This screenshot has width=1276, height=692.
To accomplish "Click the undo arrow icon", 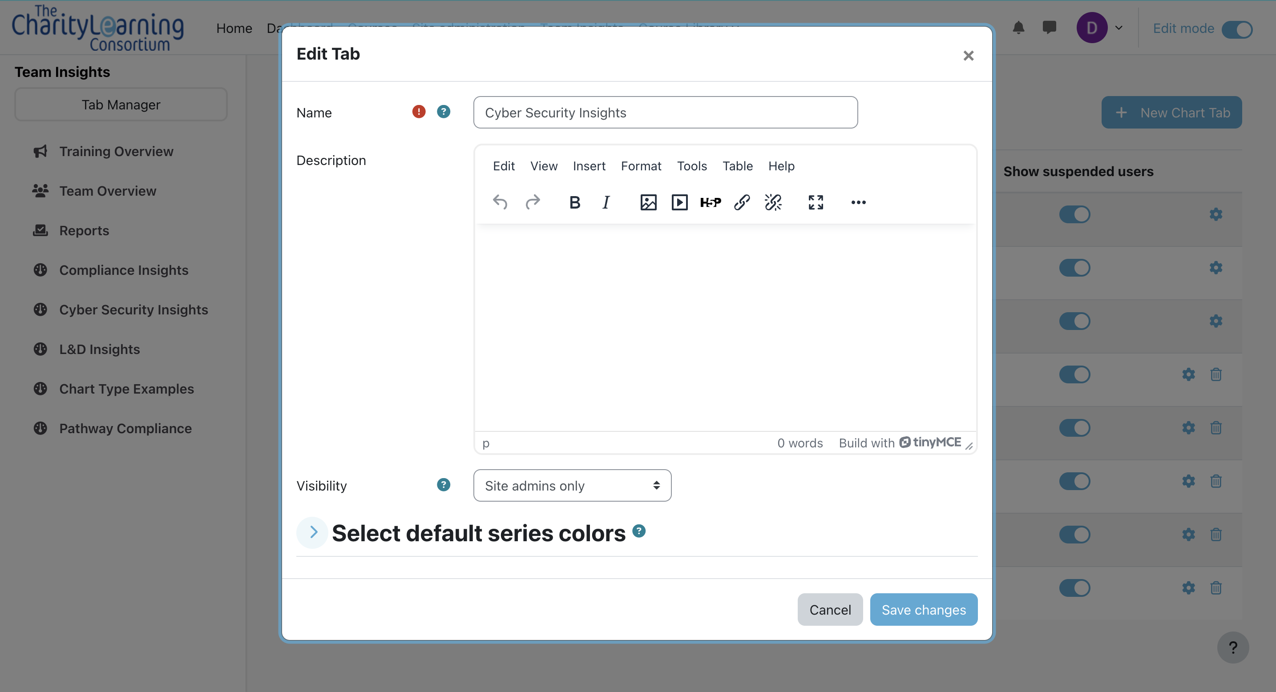I will tap(500, 202).
